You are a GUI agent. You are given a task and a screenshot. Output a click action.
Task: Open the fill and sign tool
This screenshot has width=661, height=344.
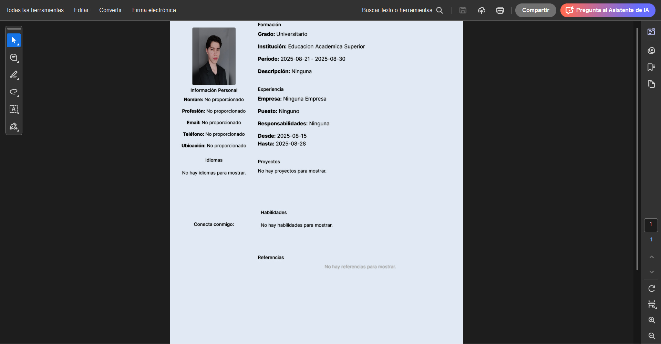(x=13, y=126)
